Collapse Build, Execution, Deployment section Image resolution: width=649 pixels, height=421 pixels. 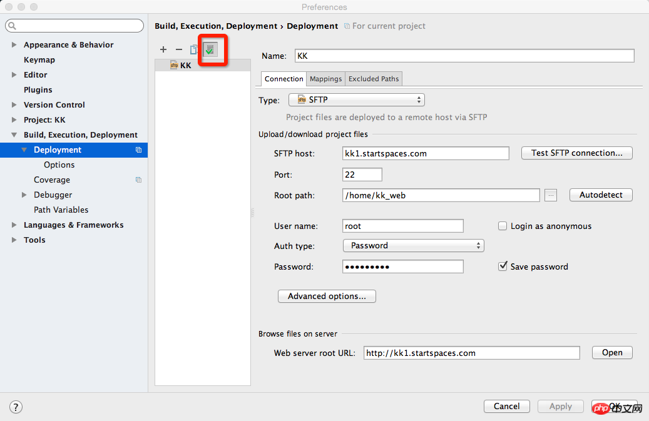coord(14,135)
